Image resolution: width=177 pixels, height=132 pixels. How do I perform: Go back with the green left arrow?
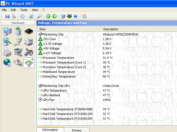(48, 16)
